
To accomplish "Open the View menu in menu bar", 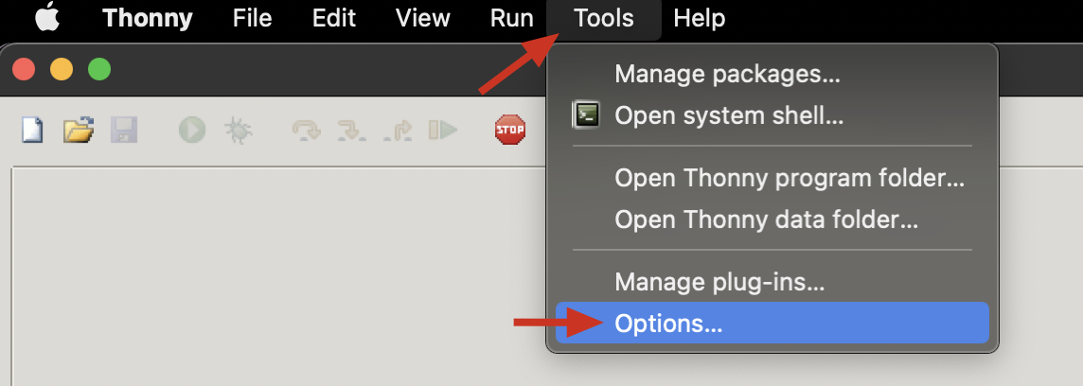I will (x=422, y=18).
